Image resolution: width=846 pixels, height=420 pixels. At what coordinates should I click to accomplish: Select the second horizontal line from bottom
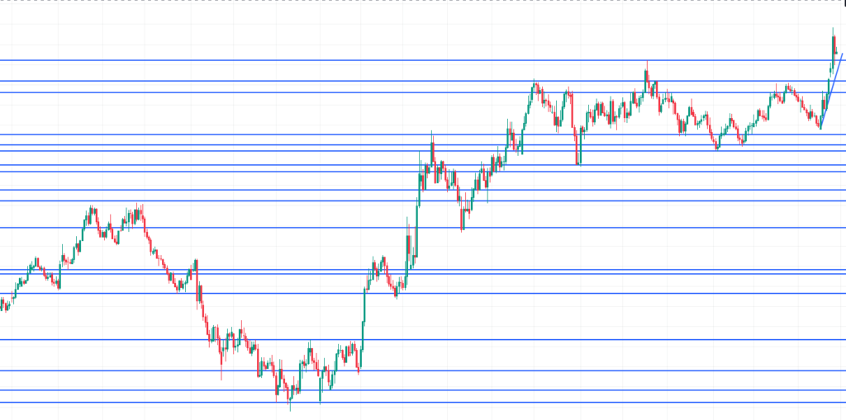[x=413, y=390]
